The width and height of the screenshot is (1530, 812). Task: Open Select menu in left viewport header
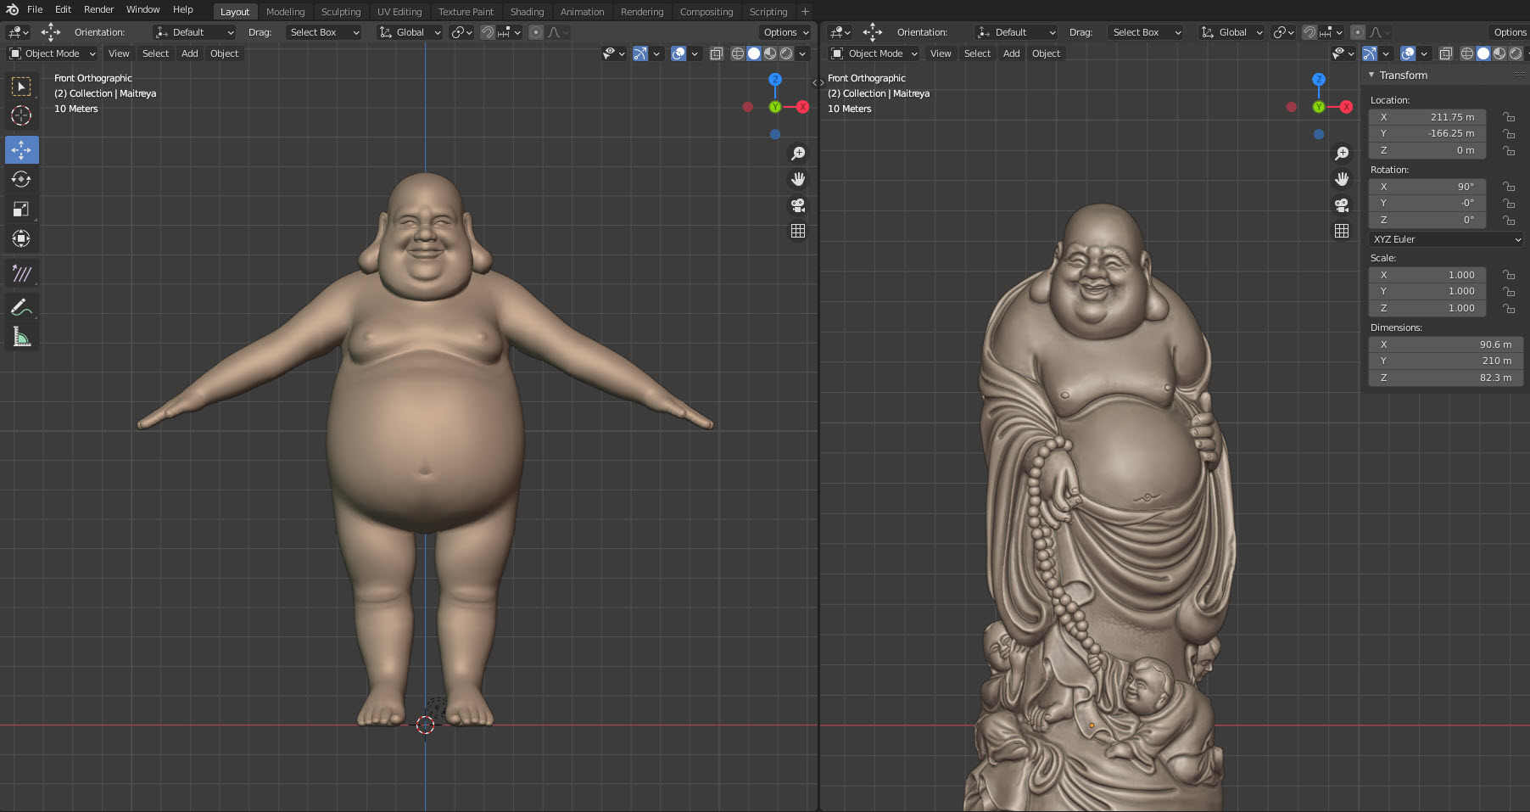point(155,53)
